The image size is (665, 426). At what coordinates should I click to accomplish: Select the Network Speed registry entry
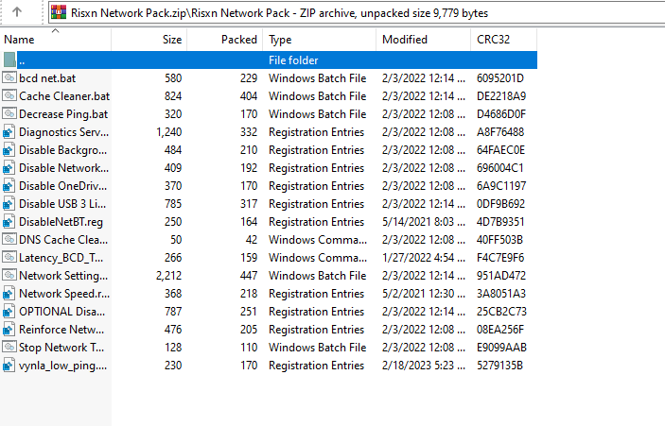62,294
